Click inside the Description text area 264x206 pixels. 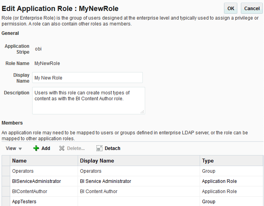pyautogui.click(x=88, y=101)
